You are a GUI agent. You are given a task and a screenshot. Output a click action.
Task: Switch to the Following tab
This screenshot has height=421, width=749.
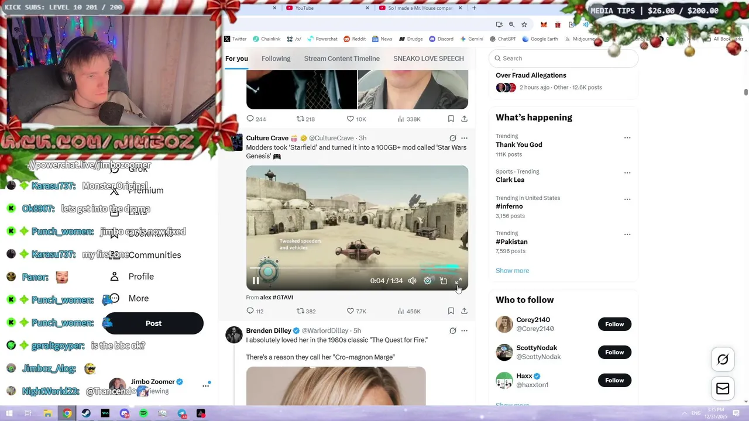click(x=276, y=58)
